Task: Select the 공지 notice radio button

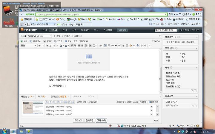Action: (55, 36)
